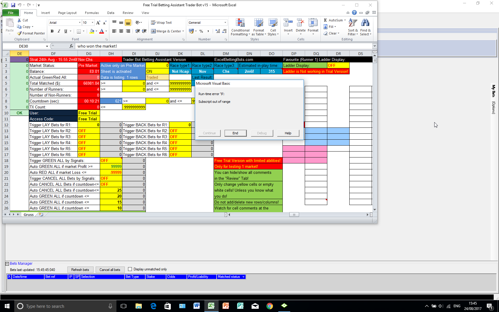Click the Excel Help question mark icon

(x=354, y=12)
